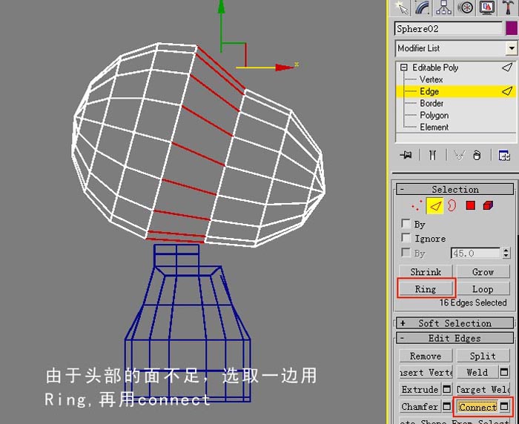
Task: Open Extrude settings dialog box icon
Action: [446, 389]
